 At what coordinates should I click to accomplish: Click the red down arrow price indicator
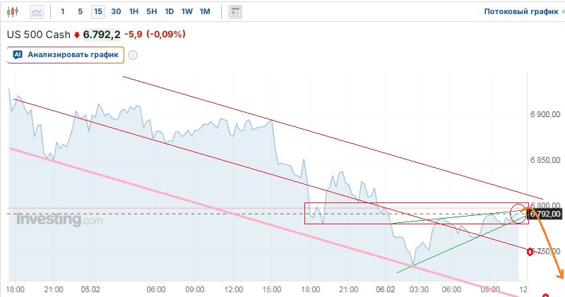(x=77, y=35)
